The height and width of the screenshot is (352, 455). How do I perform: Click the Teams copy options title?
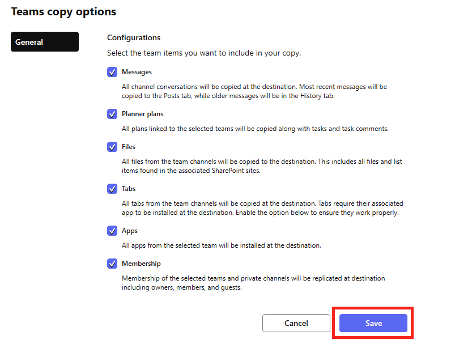63,12
